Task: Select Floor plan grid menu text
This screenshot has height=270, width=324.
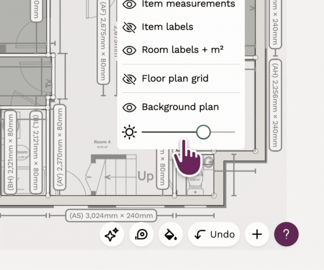Action: coord(175,78)
